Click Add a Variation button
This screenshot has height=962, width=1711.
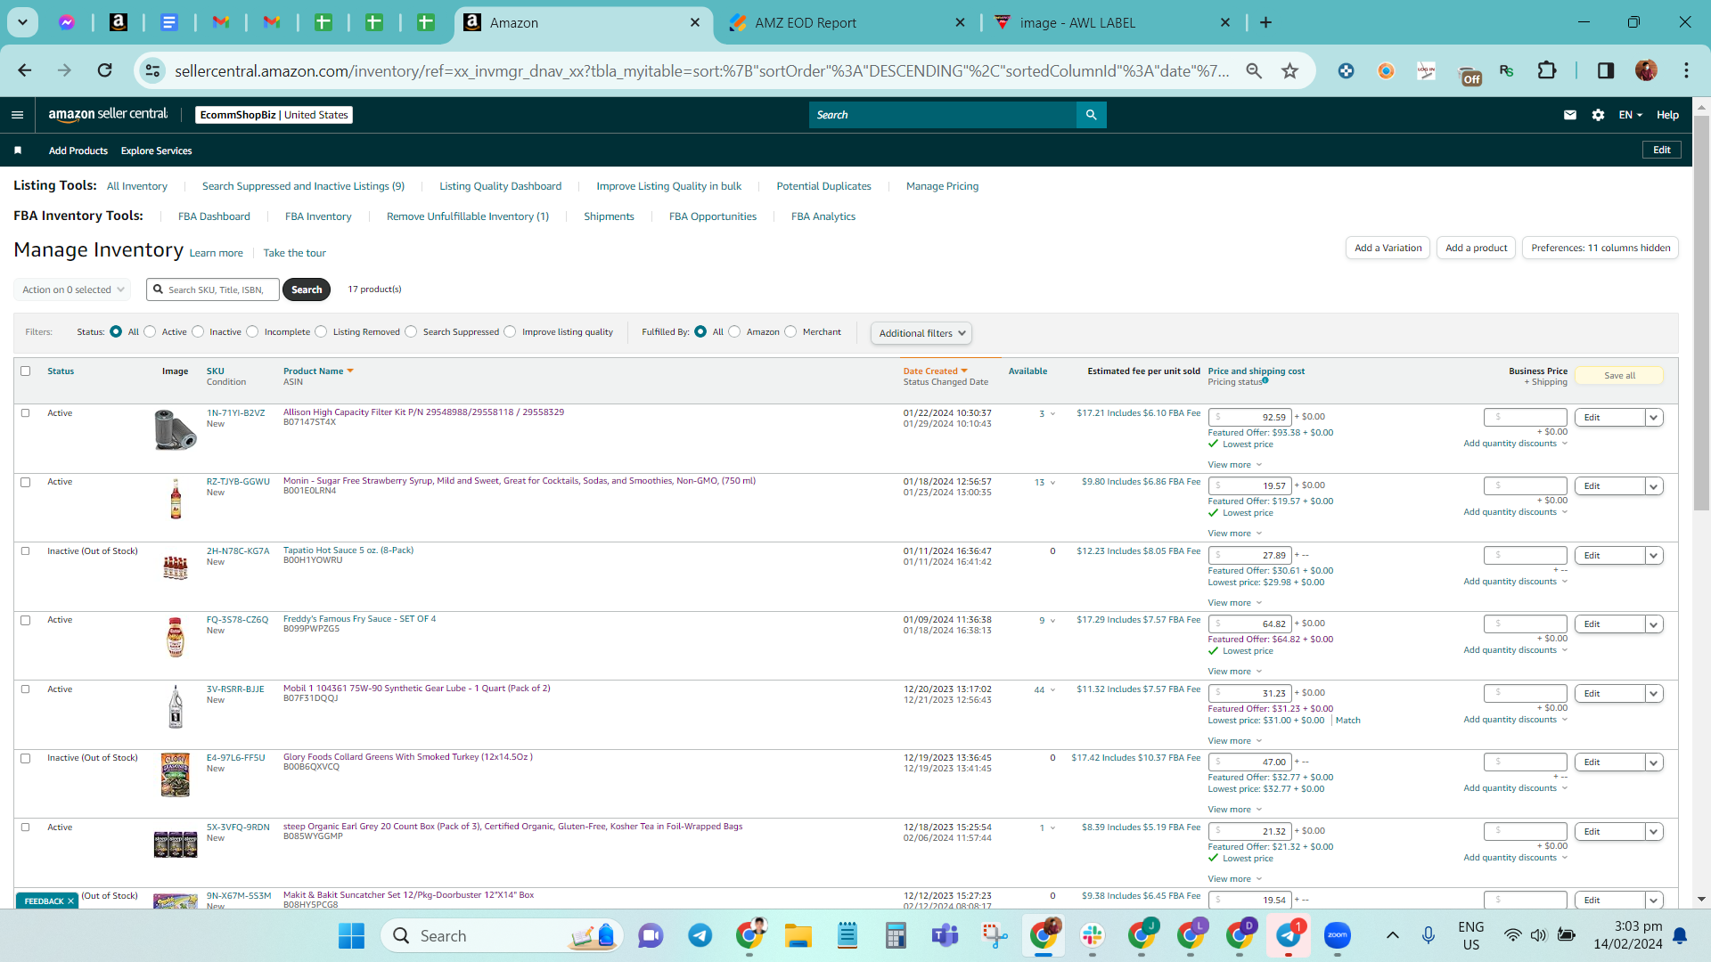click(x=1388, y=248)
